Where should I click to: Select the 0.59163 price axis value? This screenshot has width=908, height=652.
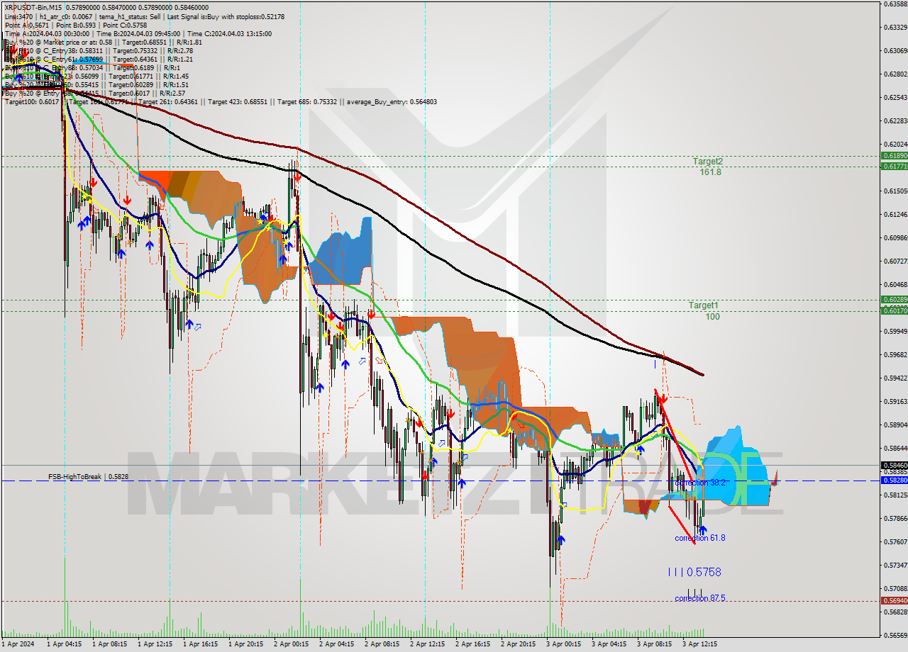[895, 402]
